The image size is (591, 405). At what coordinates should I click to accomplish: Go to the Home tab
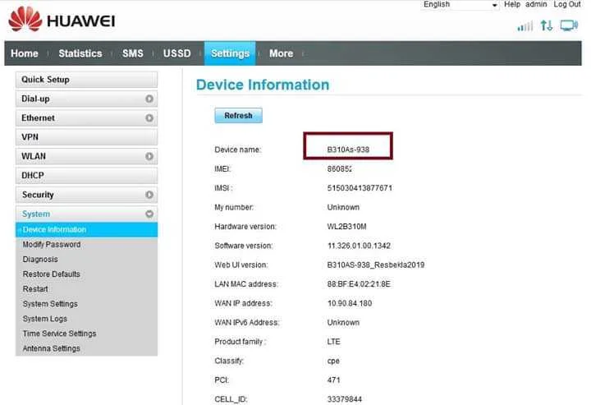click(x=25, y=53)
